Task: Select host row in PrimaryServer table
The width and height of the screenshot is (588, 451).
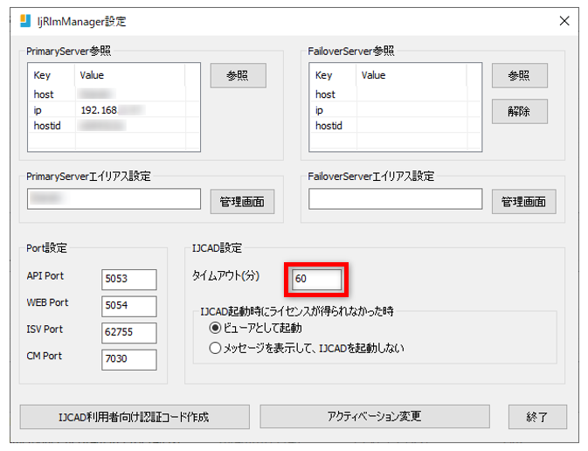Action: pos(114,94)
